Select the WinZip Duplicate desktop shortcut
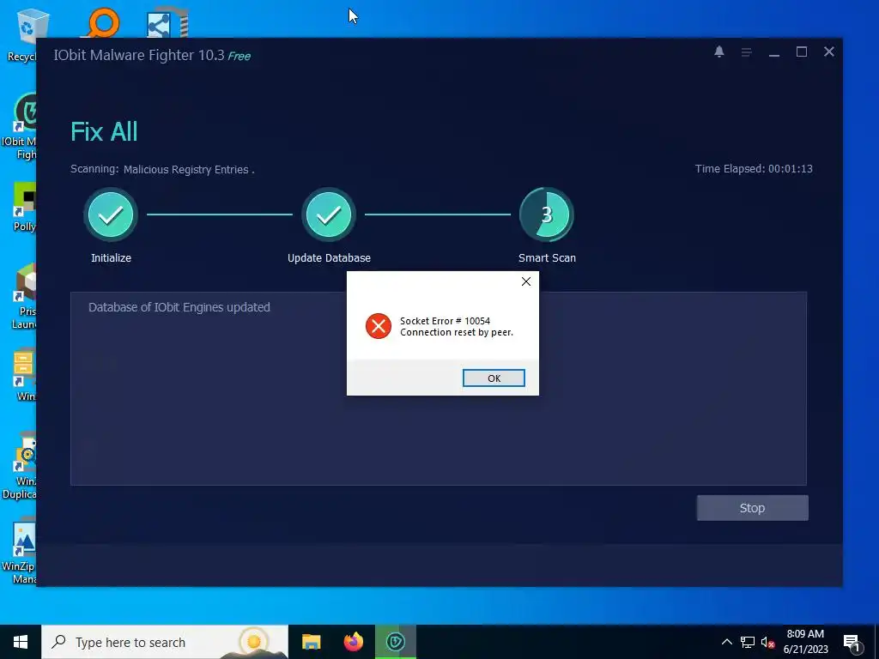 click(21, 465)
